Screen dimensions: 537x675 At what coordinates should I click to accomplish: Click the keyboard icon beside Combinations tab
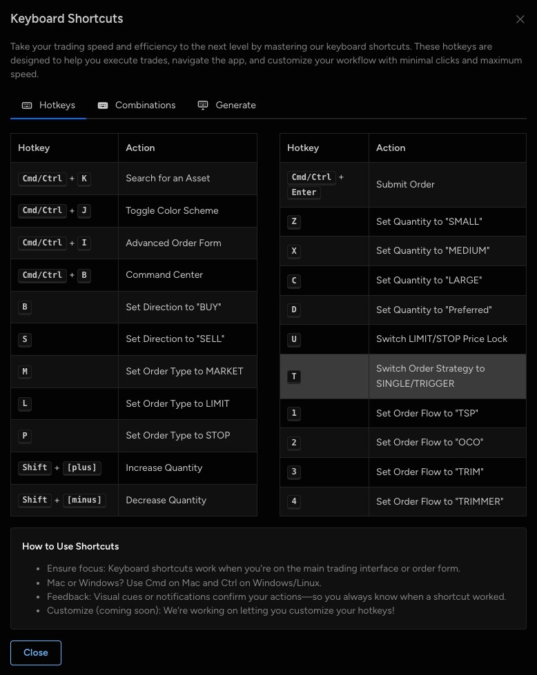tap(103, 105)
